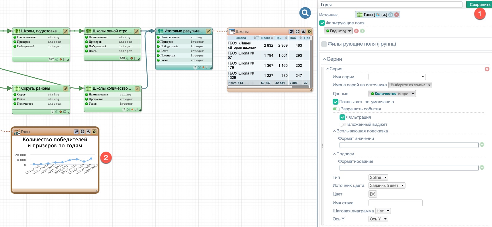This screenshot has width=492, height=227.
Task: Refresh the Школы table widget
Action: click(291, 32)
